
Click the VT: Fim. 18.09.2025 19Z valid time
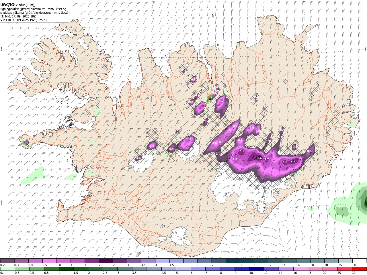[18, 20]
